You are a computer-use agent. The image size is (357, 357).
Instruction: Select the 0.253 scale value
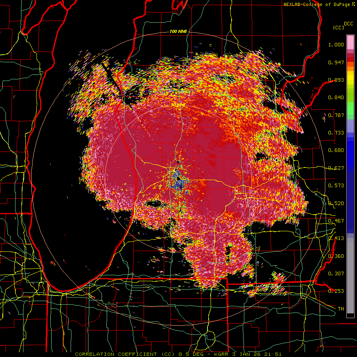pyautogui.click(x=336, y=291)
